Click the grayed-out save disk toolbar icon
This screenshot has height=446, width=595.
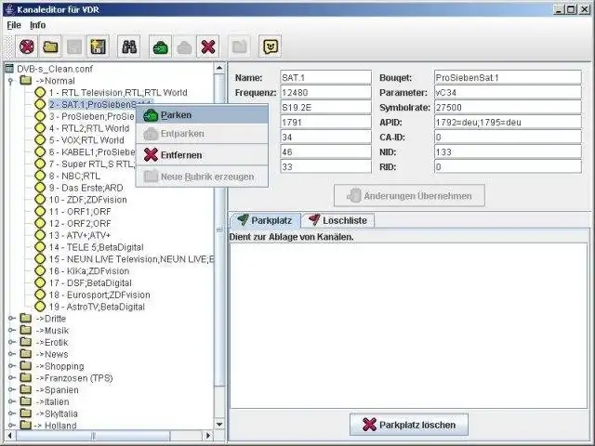click(x=74, y=46)
